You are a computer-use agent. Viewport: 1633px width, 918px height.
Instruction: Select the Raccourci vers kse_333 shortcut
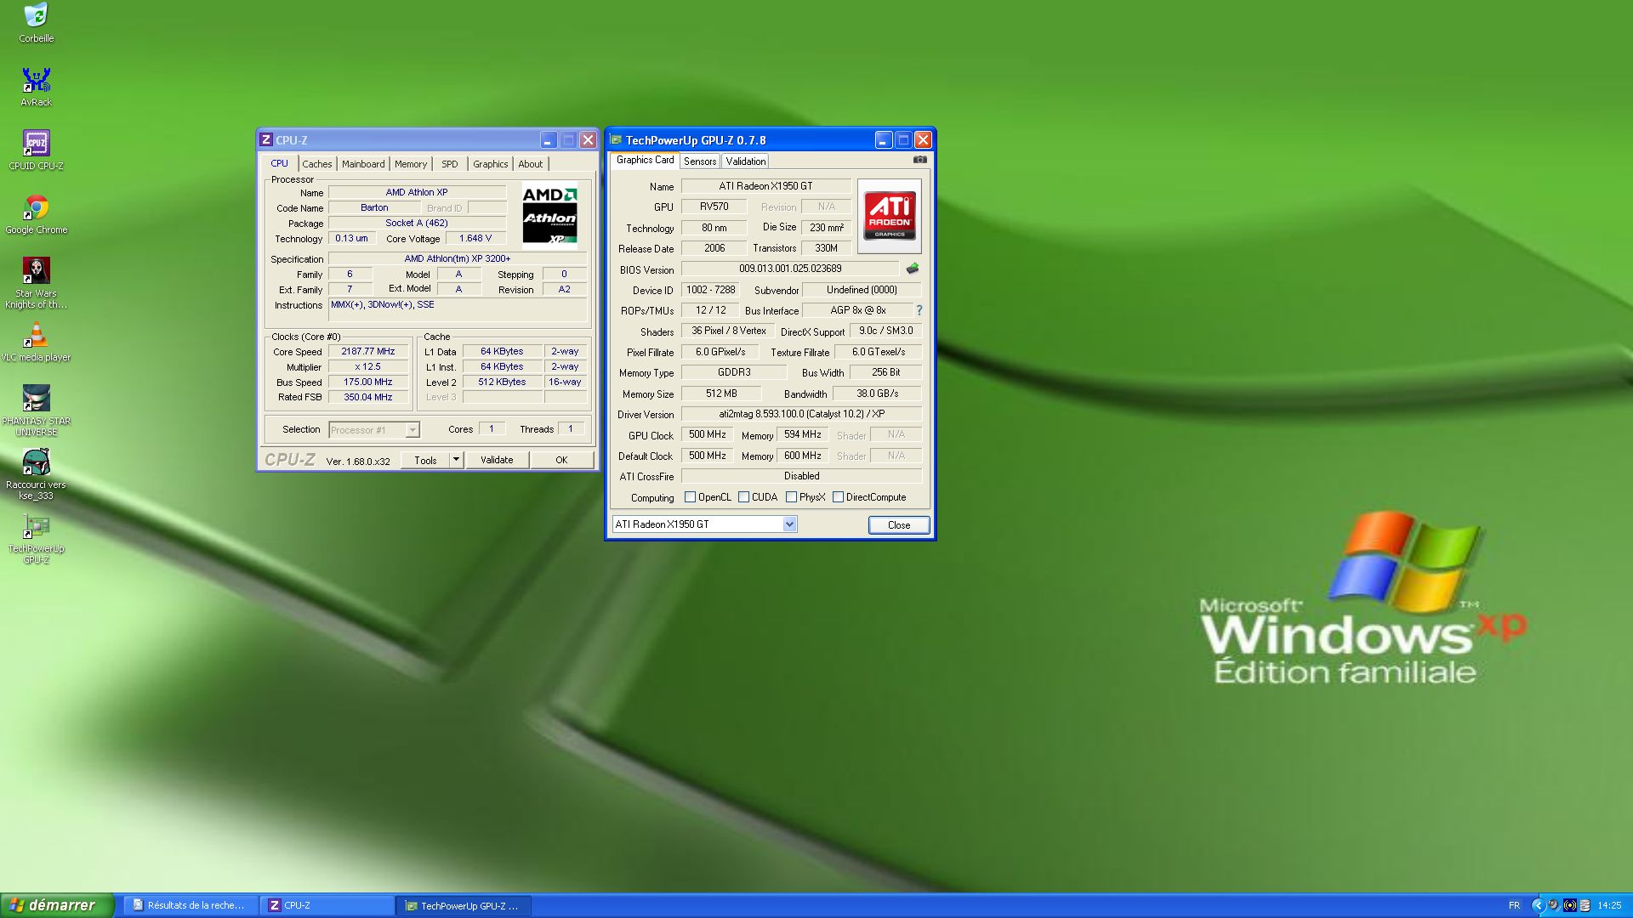click(36, 474)
